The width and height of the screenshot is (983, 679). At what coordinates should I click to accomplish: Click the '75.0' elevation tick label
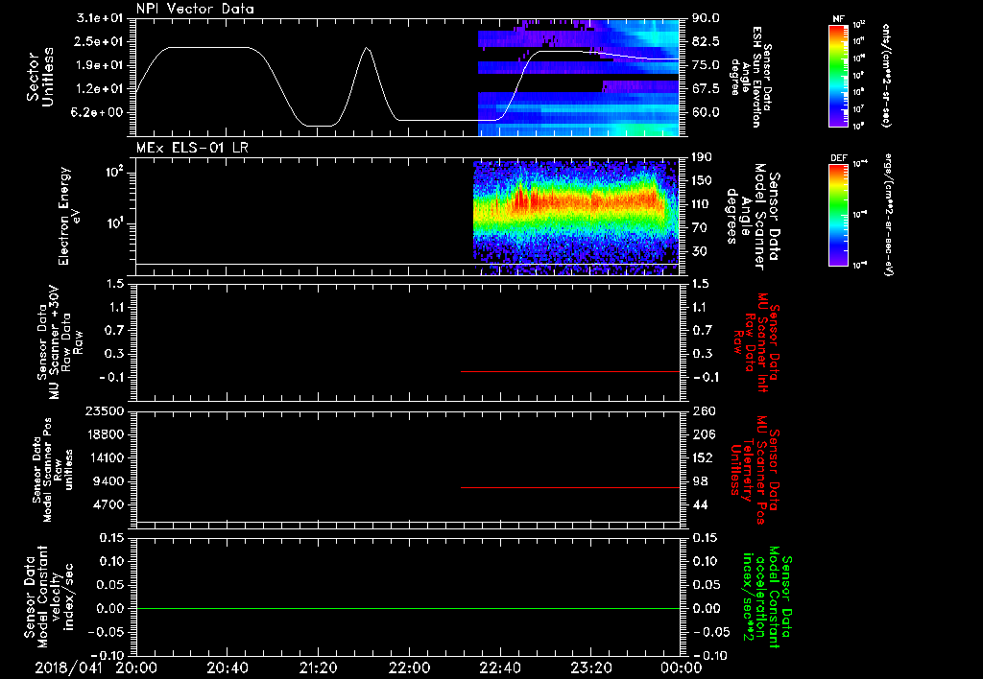(706, 65)
